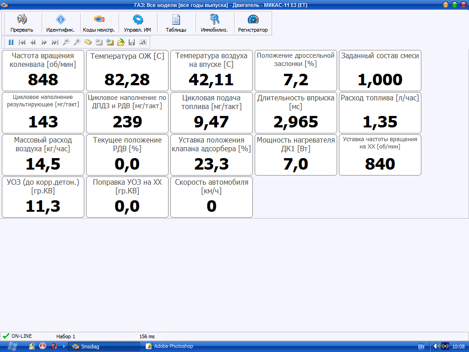Viewport: 469px width, 352px height.
Task: Open Коды неиспр. fault codes
Action: 99,23
